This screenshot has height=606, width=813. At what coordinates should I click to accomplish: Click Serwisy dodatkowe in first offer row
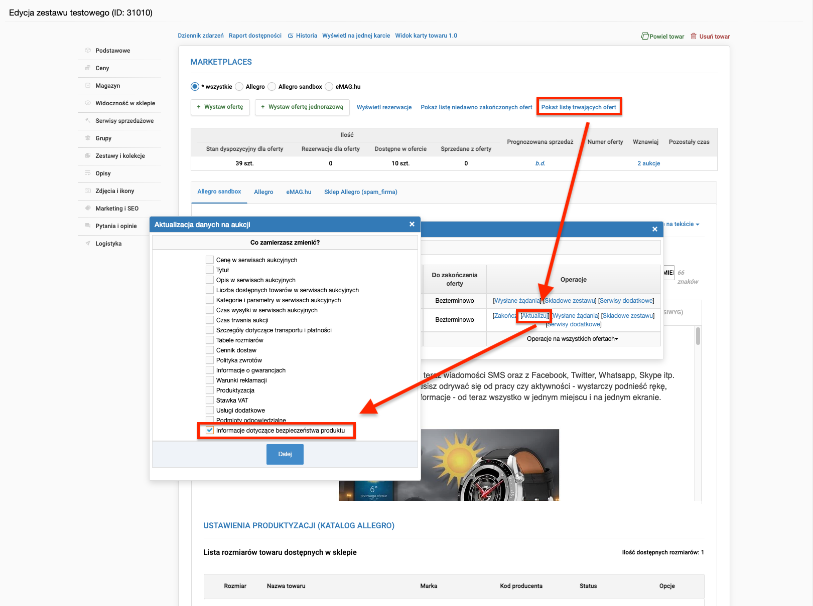[x=626, y=301]
